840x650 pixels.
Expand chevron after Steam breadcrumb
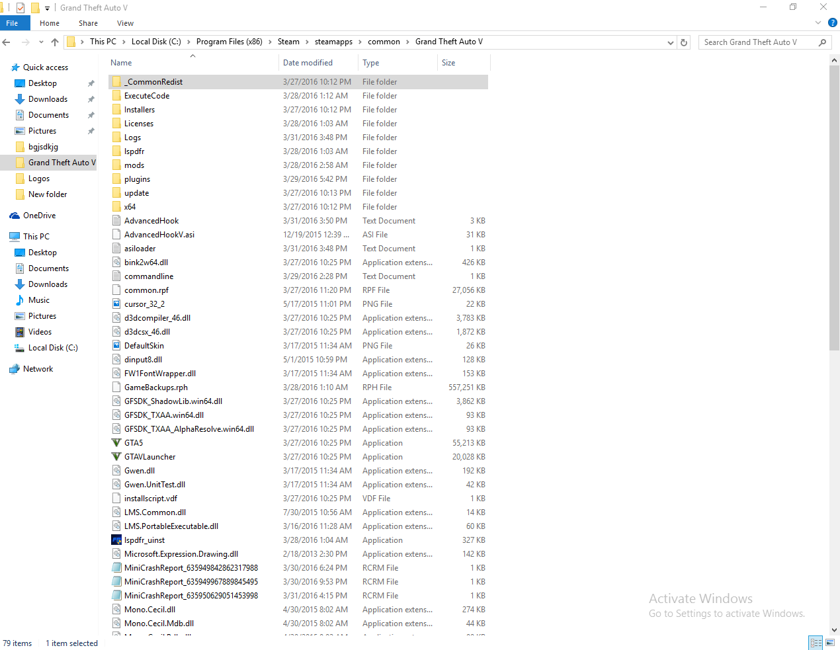(307, 42)
